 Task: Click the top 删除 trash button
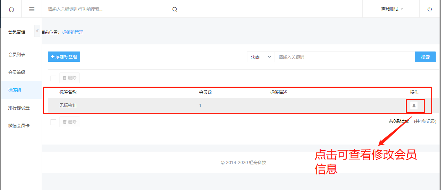[69, 78]
